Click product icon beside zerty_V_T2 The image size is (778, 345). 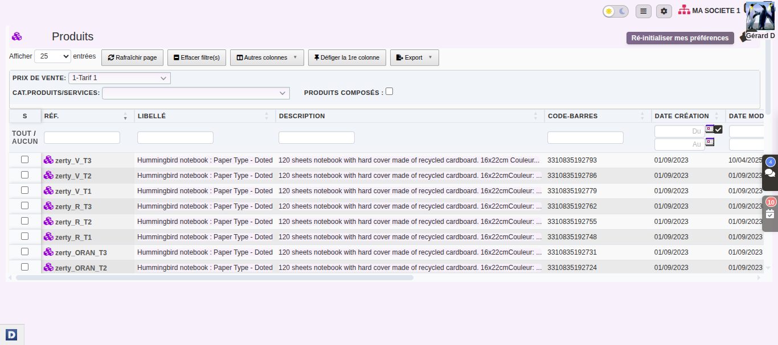48,176
